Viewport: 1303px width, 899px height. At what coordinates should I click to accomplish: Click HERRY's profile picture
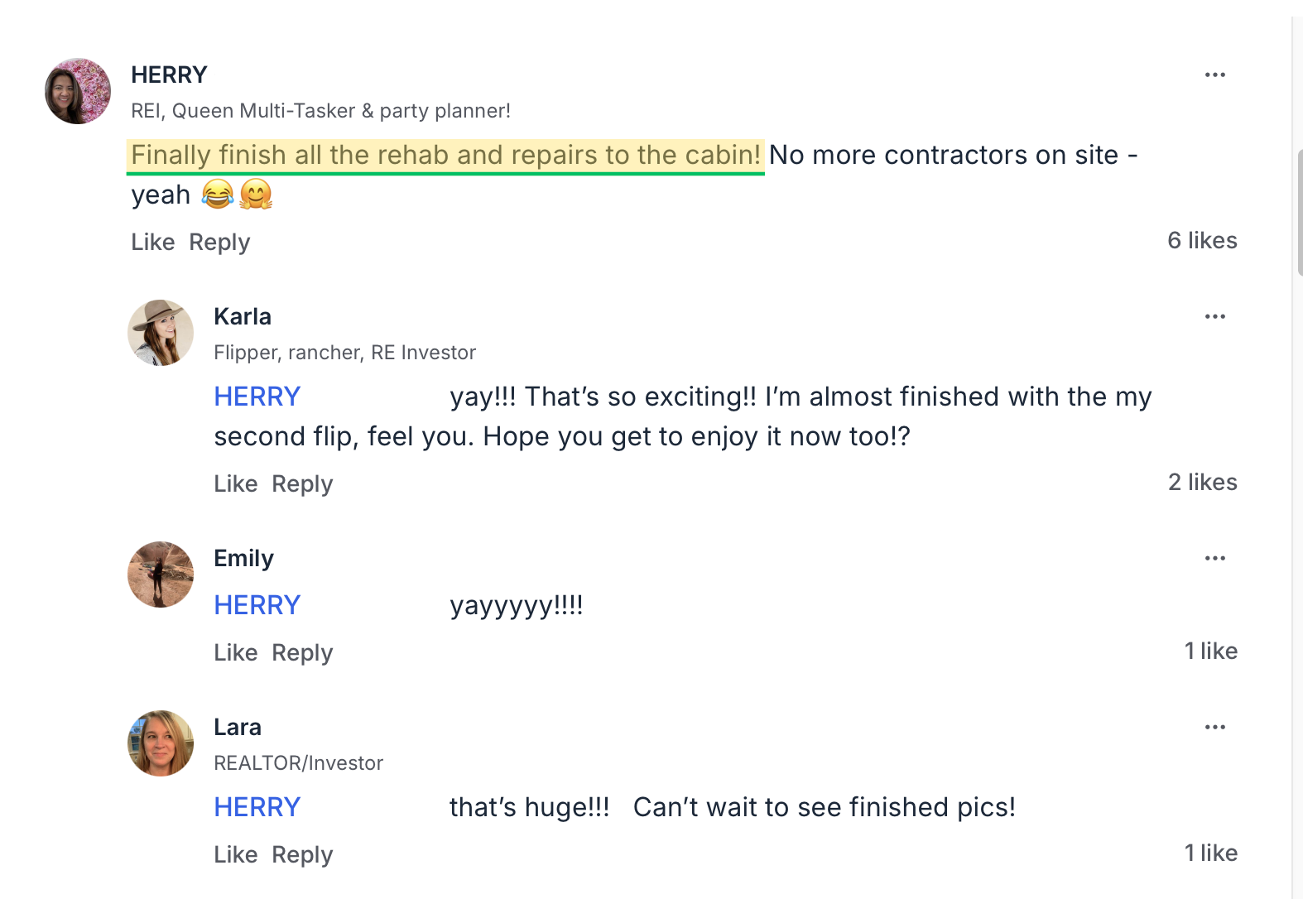pyautogui.click(x=78, y=91)
